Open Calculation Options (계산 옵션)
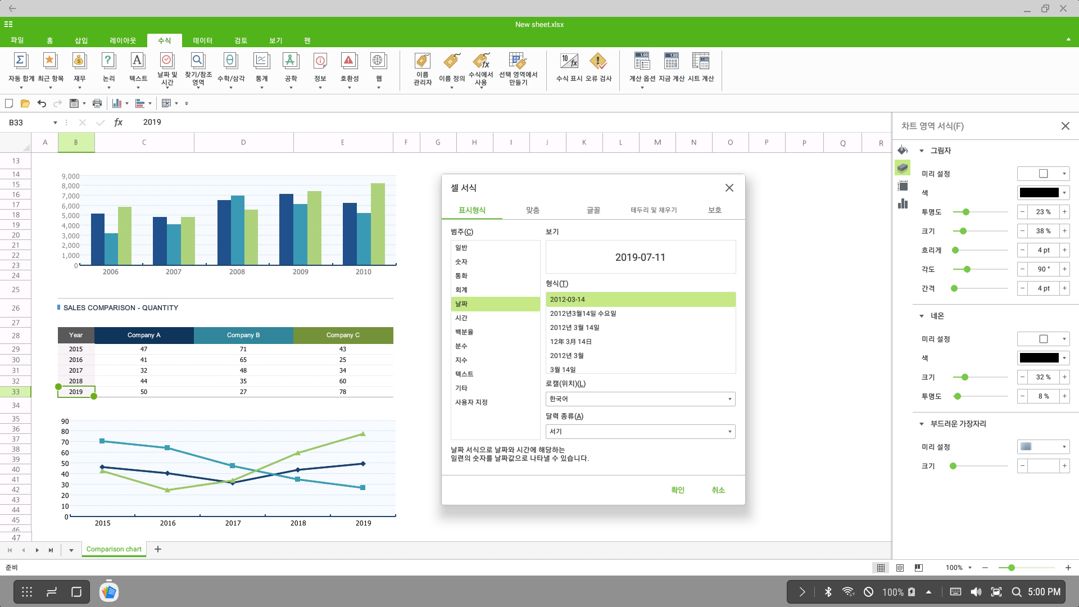 (x=642, y=69)
